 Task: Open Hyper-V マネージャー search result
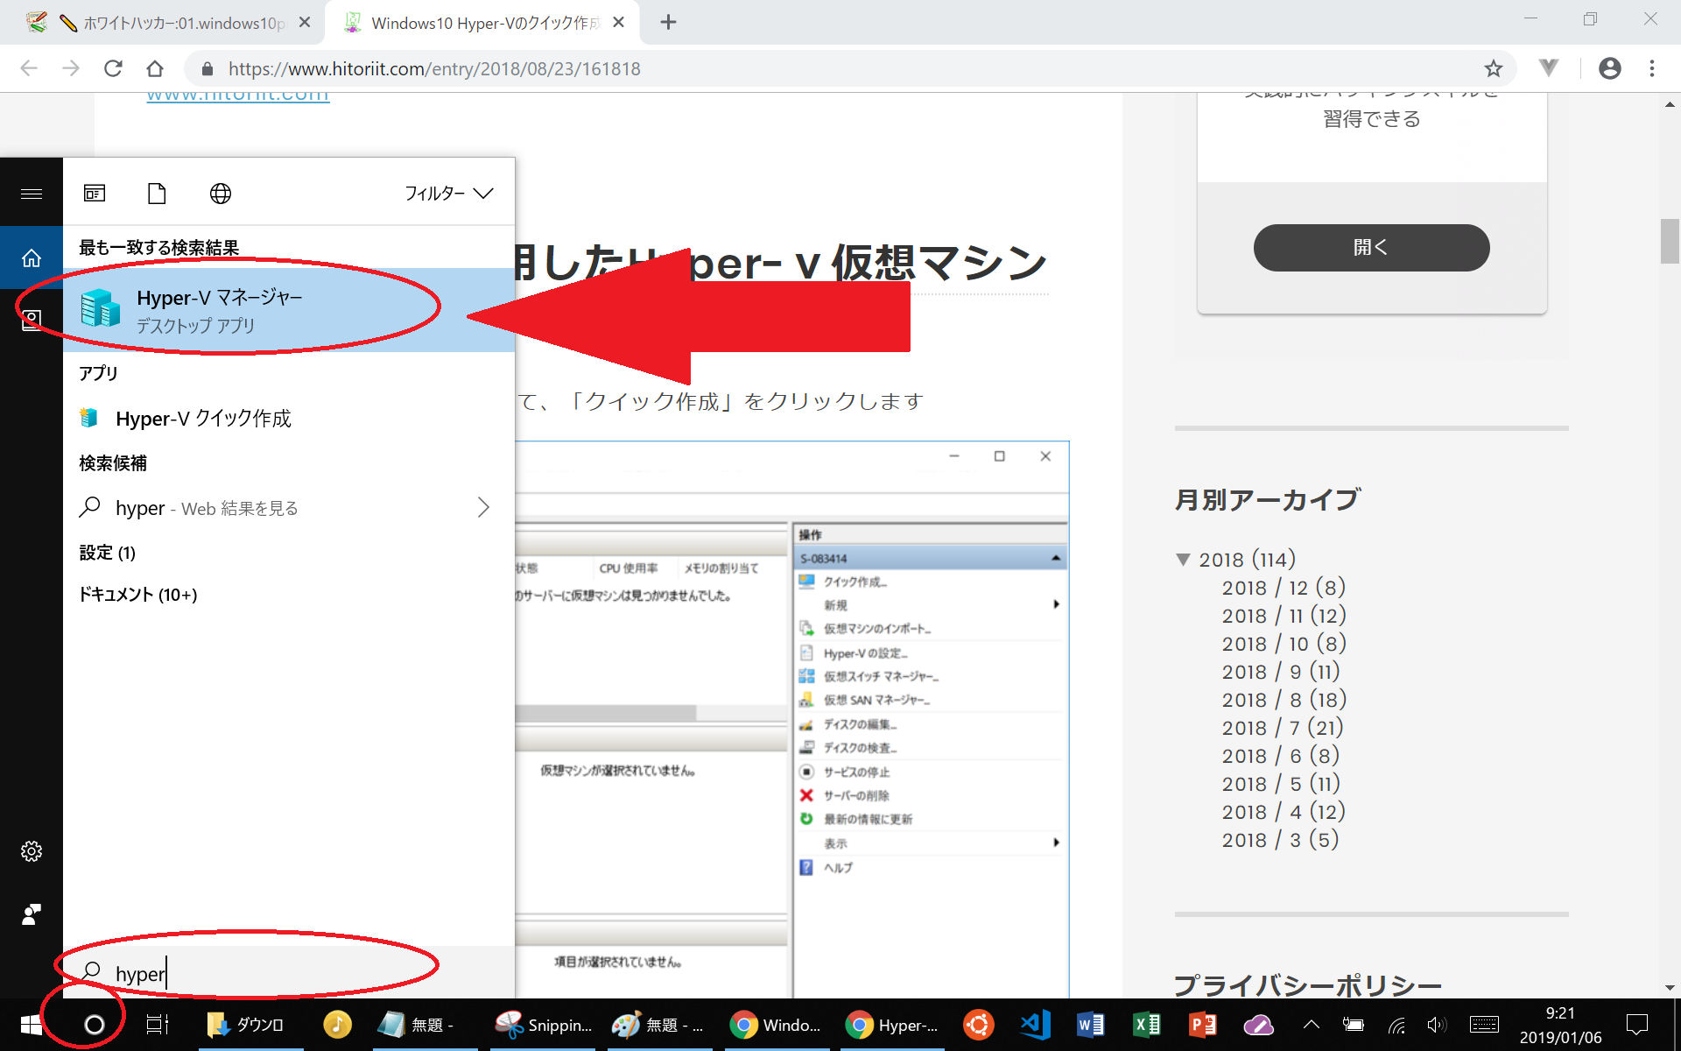coord(219,310)
